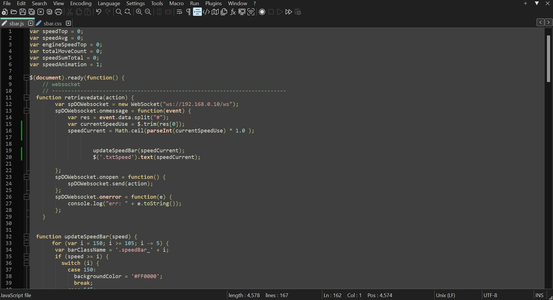The width and height of the screenshot is (553, 300).
Task: Toggle the INS insert mode indicator
Action: click(539, 295)
